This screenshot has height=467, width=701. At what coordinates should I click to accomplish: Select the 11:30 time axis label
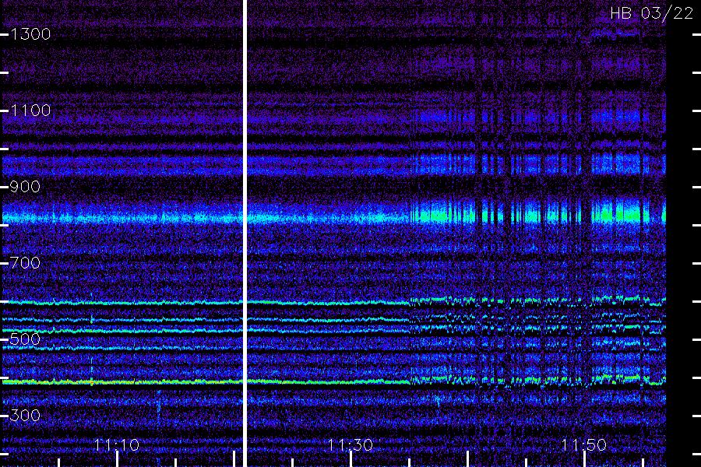coord(350,444)
